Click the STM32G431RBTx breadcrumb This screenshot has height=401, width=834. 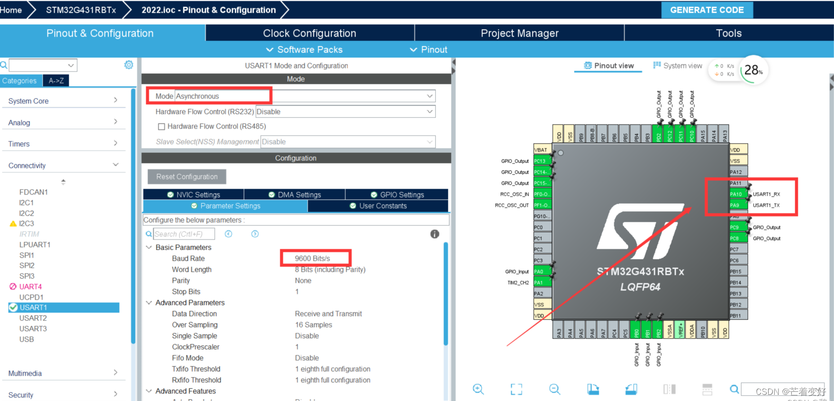[x=81, y=10]
